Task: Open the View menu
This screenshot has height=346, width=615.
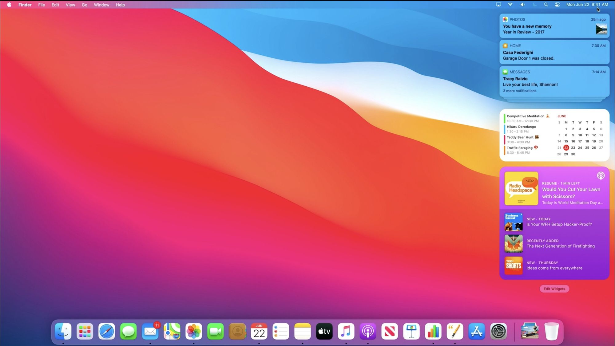Action: 70,5
